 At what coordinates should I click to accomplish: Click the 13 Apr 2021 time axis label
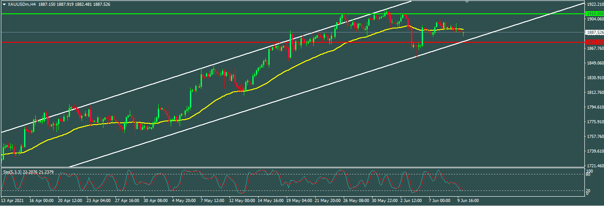(12, 201)
